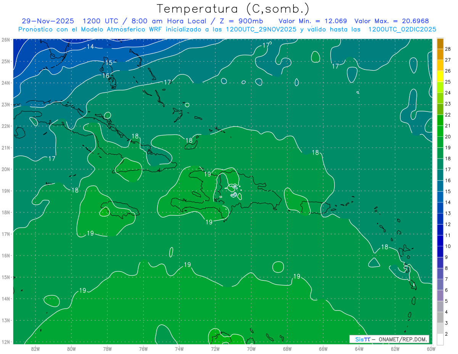458x354 pixels.
Task: Click the 82W longitude axis label
Action: coord(35,349)
